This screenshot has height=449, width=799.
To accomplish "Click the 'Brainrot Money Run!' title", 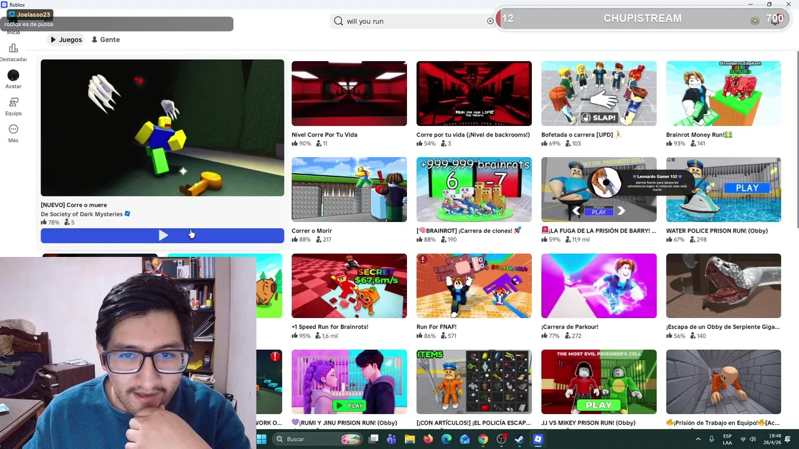I will (x=699, y=135).
